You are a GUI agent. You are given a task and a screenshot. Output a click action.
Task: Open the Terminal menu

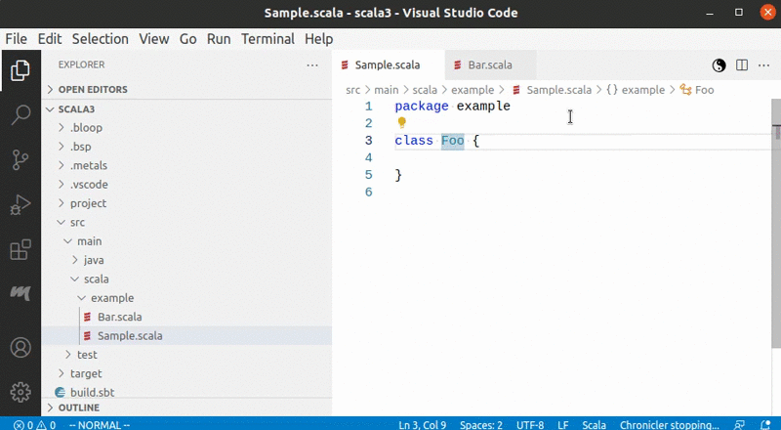(267, 39)
